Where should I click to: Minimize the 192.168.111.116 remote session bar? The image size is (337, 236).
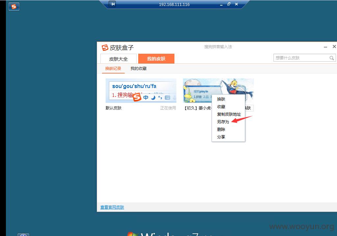point(221,4)
